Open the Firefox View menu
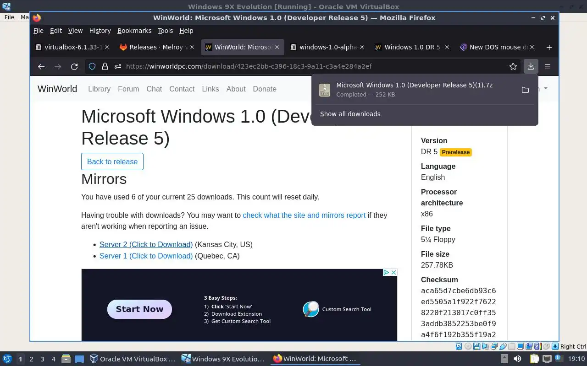The image size is (587, 366). point(75,31)
